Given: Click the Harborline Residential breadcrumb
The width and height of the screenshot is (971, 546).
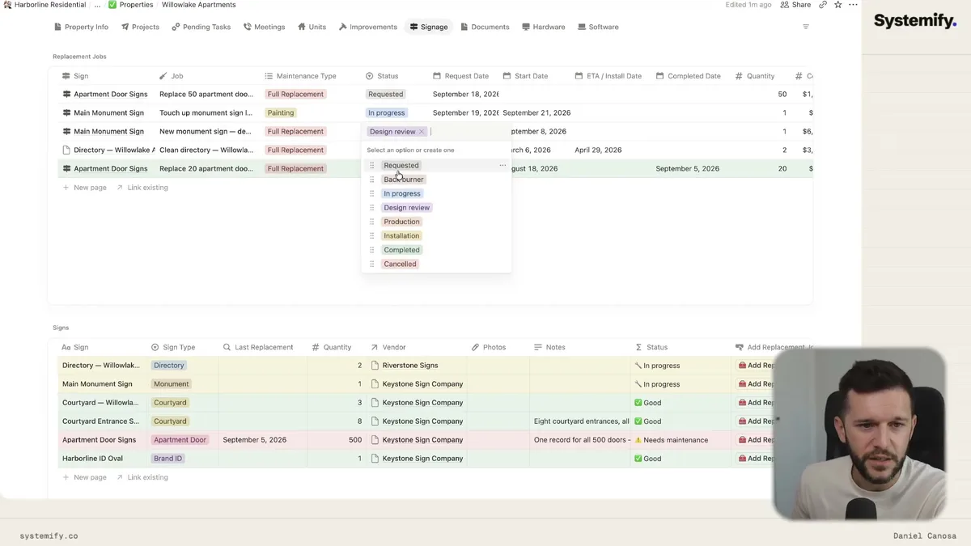Looking at the screenshot, I should pos(45,5).
